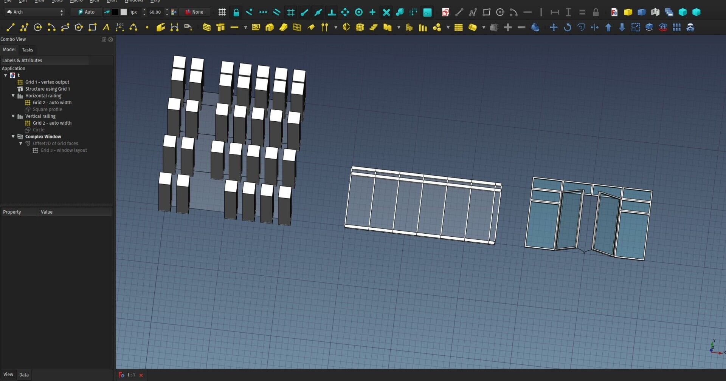Image resolution: width=726 pixels, height=381 pixels.
Task: Collapse the Vertical railing tree node
Action: coord(13,116)
